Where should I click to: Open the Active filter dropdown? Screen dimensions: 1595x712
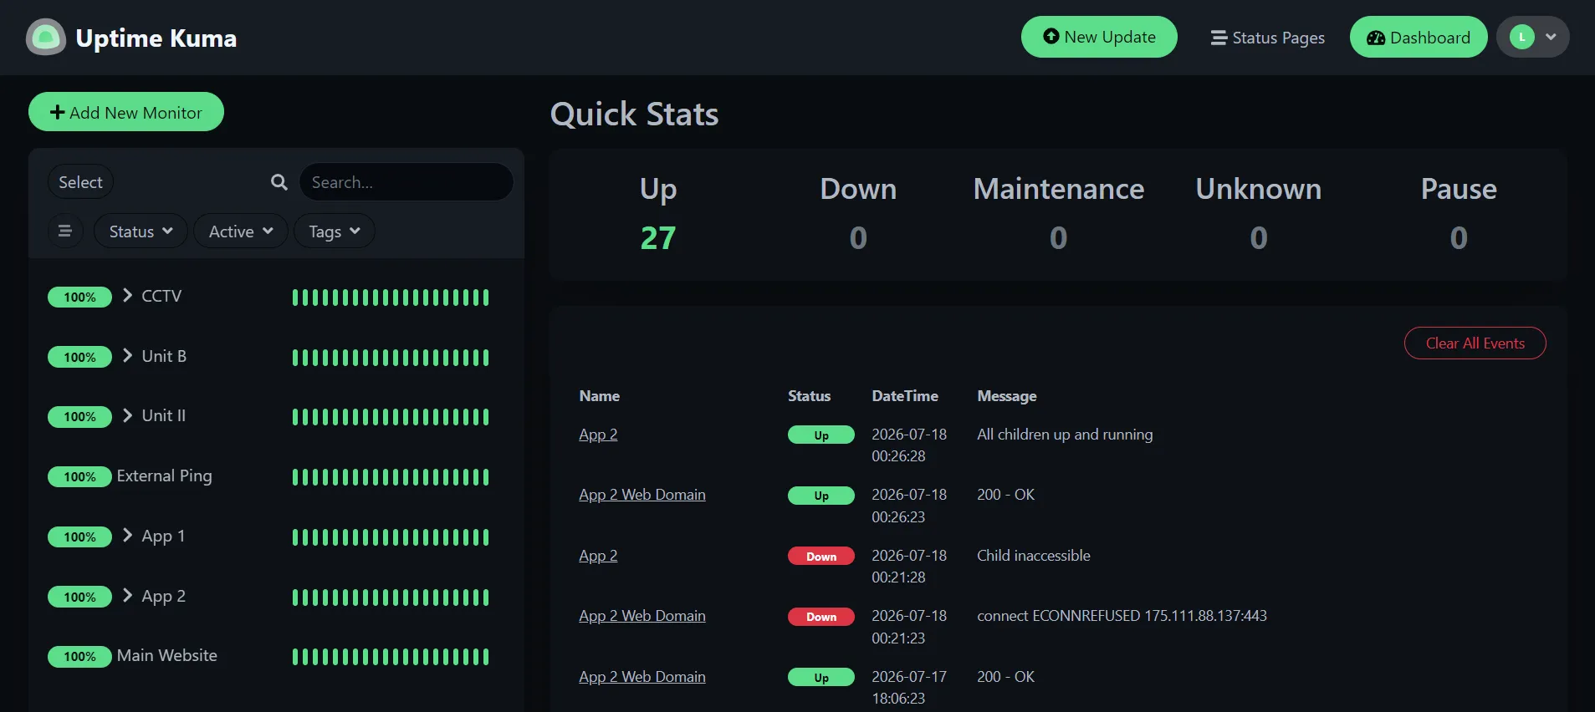[241, 231]
